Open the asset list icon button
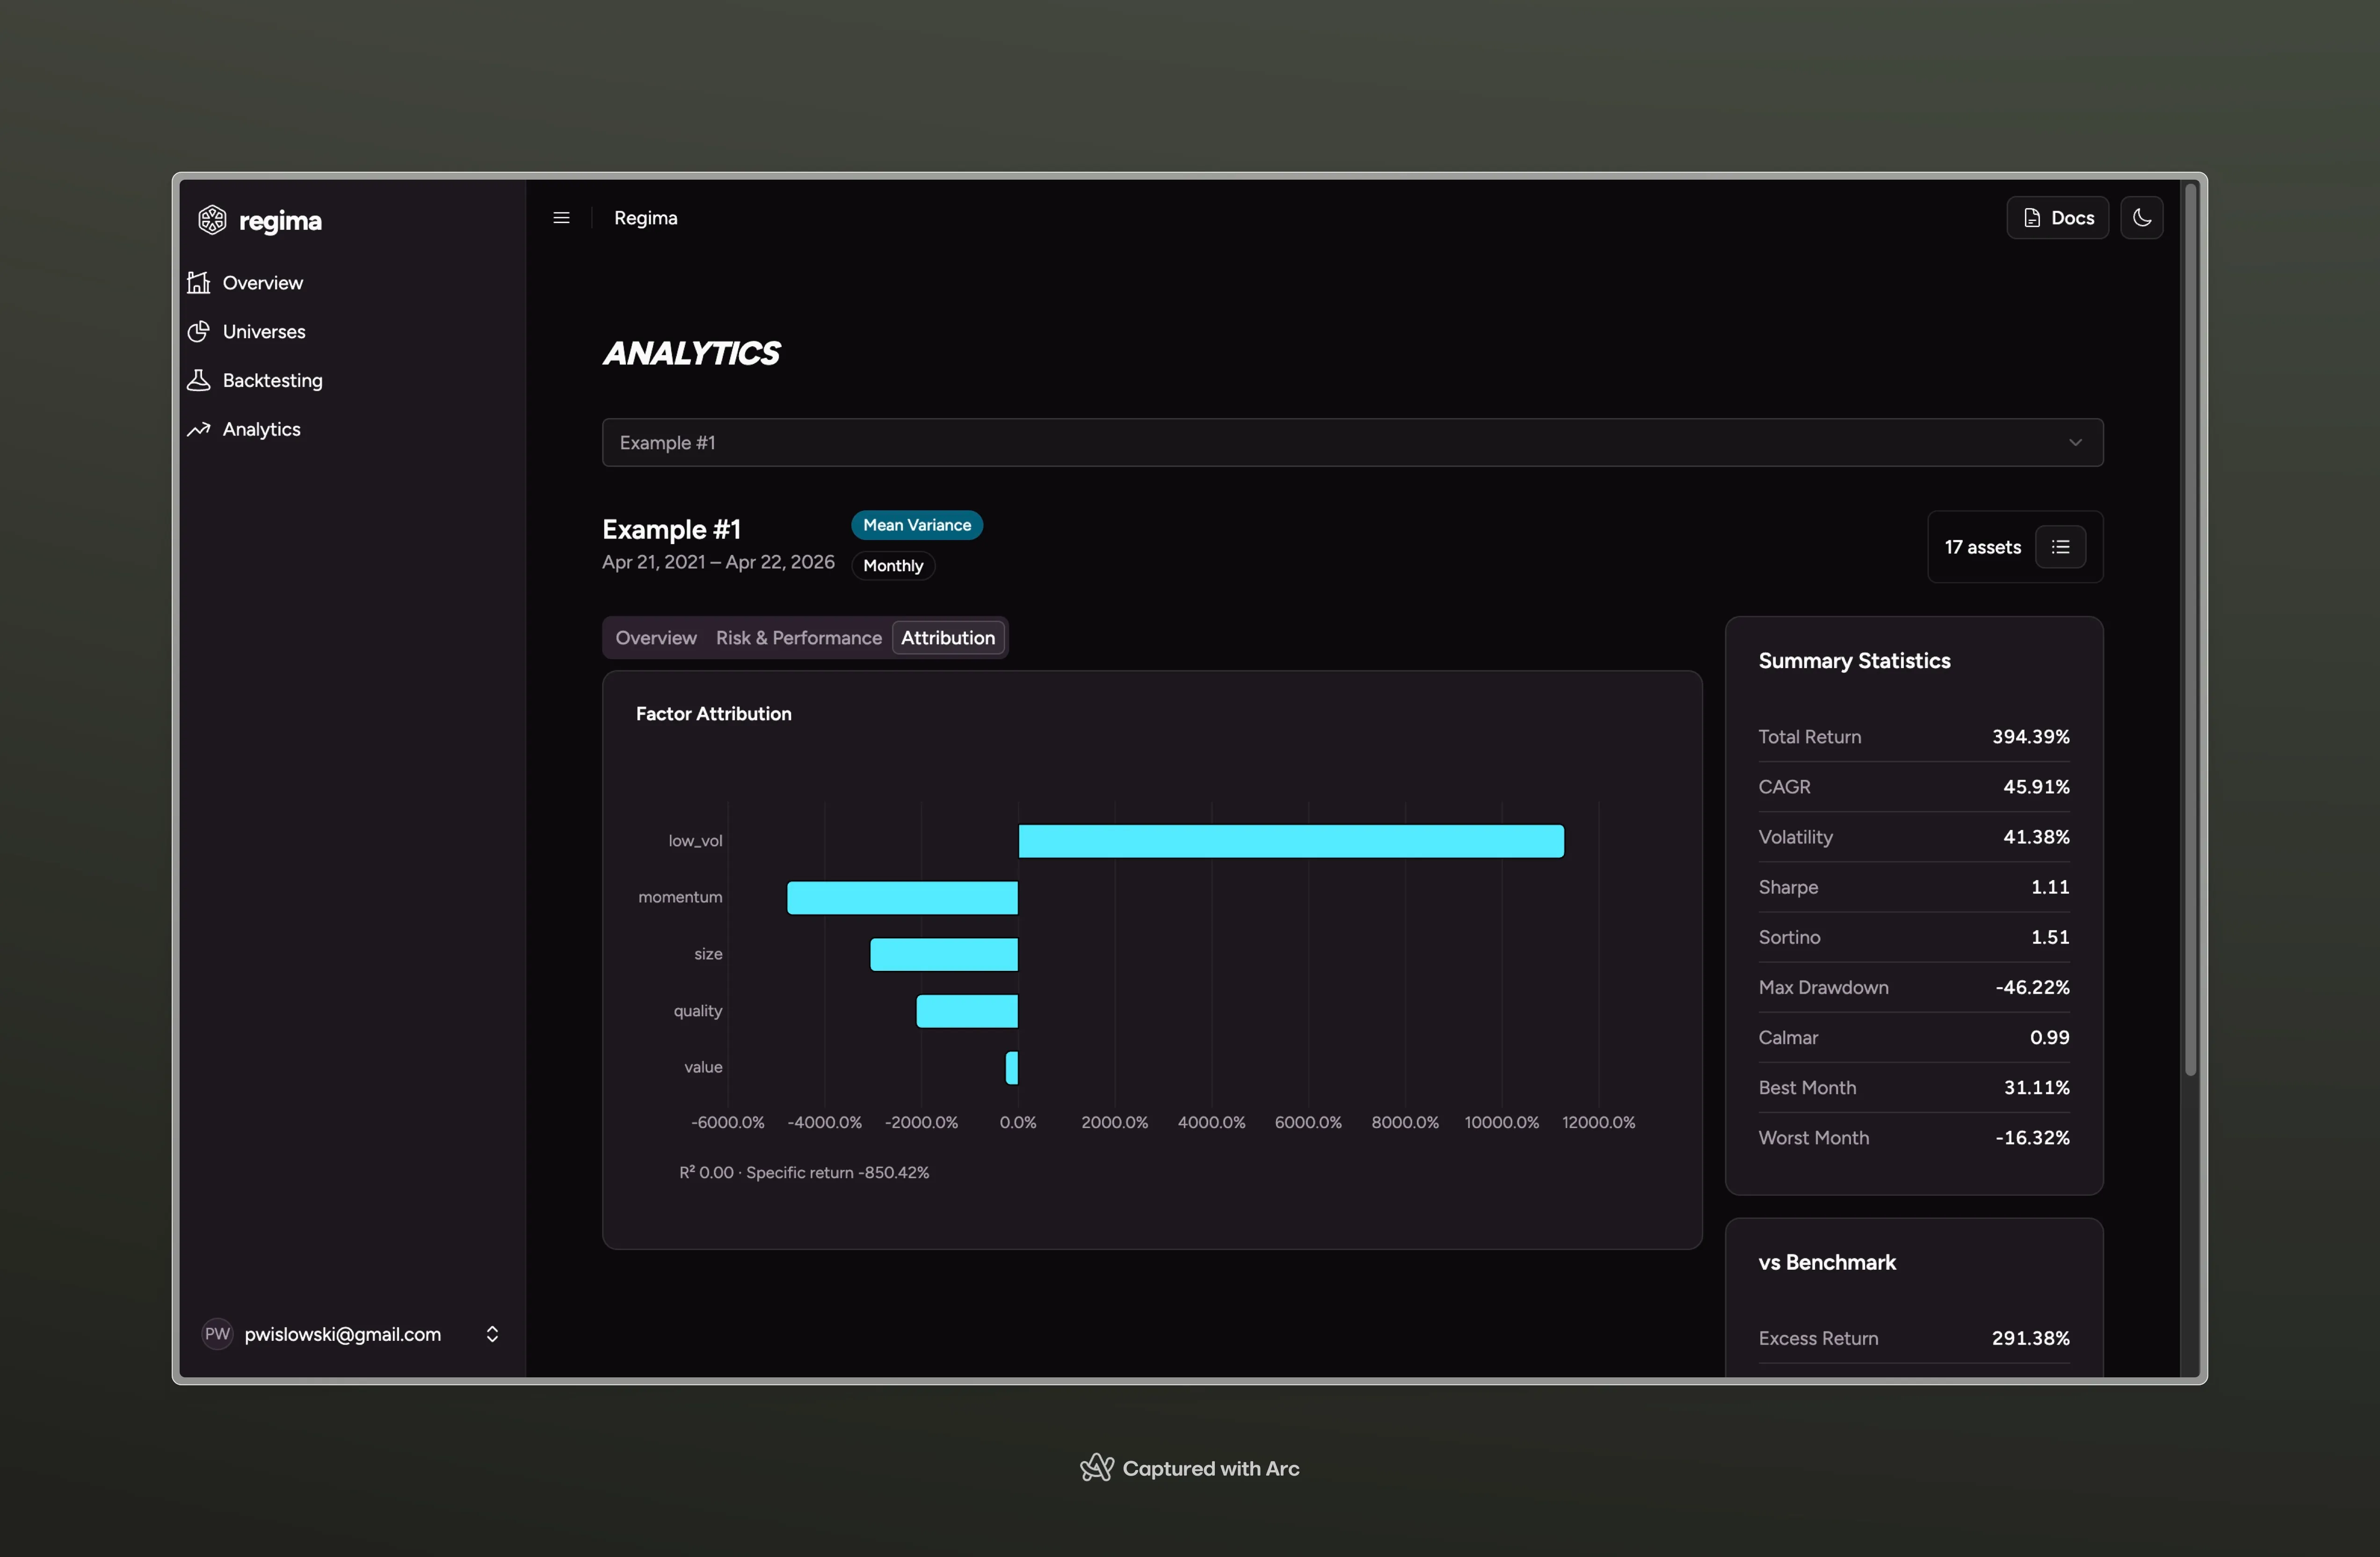Screen dimensions: 2380x1557 point(2060,547)
